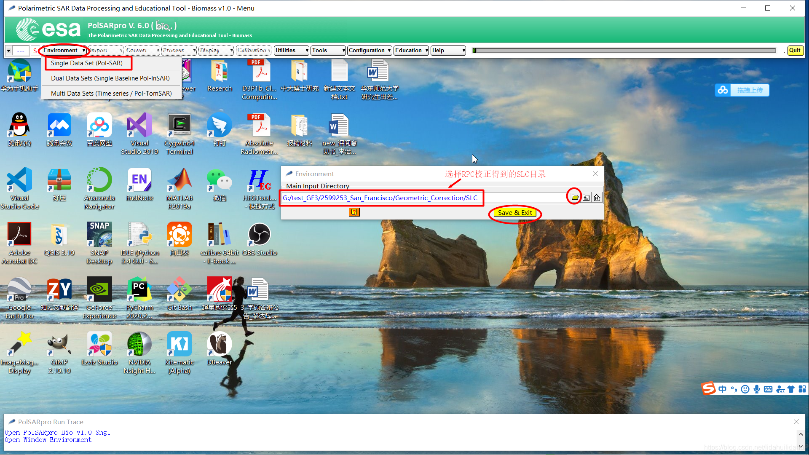This screenshot has height=455, width=809.
Task: Click the green progress bar
Action: 624,51
